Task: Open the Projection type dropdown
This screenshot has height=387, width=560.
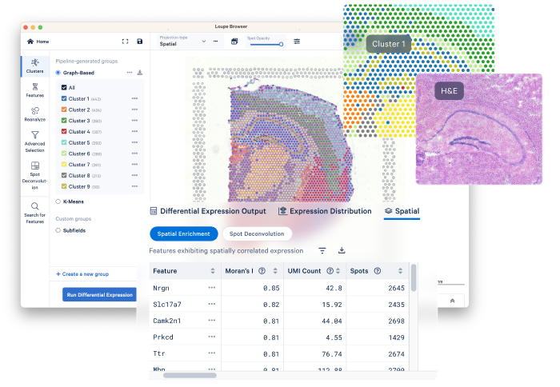Action: 183,42
